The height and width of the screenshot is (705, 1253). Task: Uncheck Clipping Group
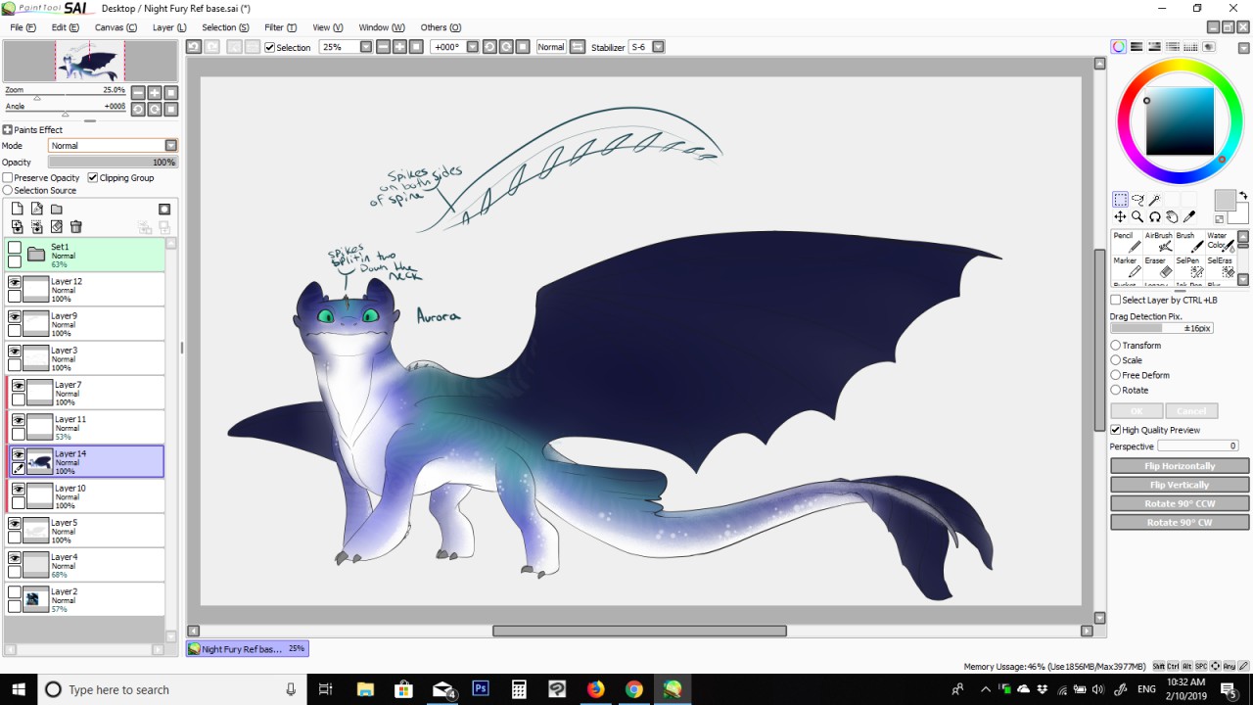pos(93,177)
